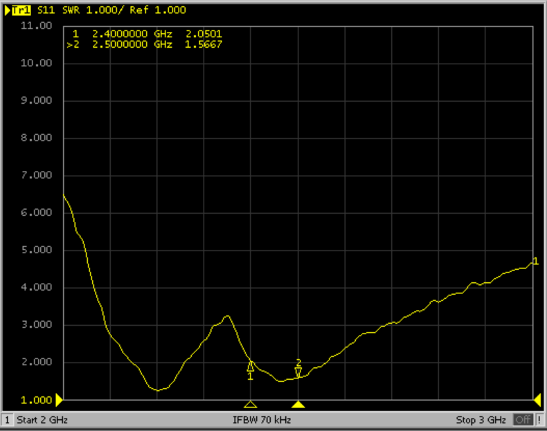Select the Tr1 trace label
Image resolution: width=547 pixels, height=431 pixels.
point(18,10)
